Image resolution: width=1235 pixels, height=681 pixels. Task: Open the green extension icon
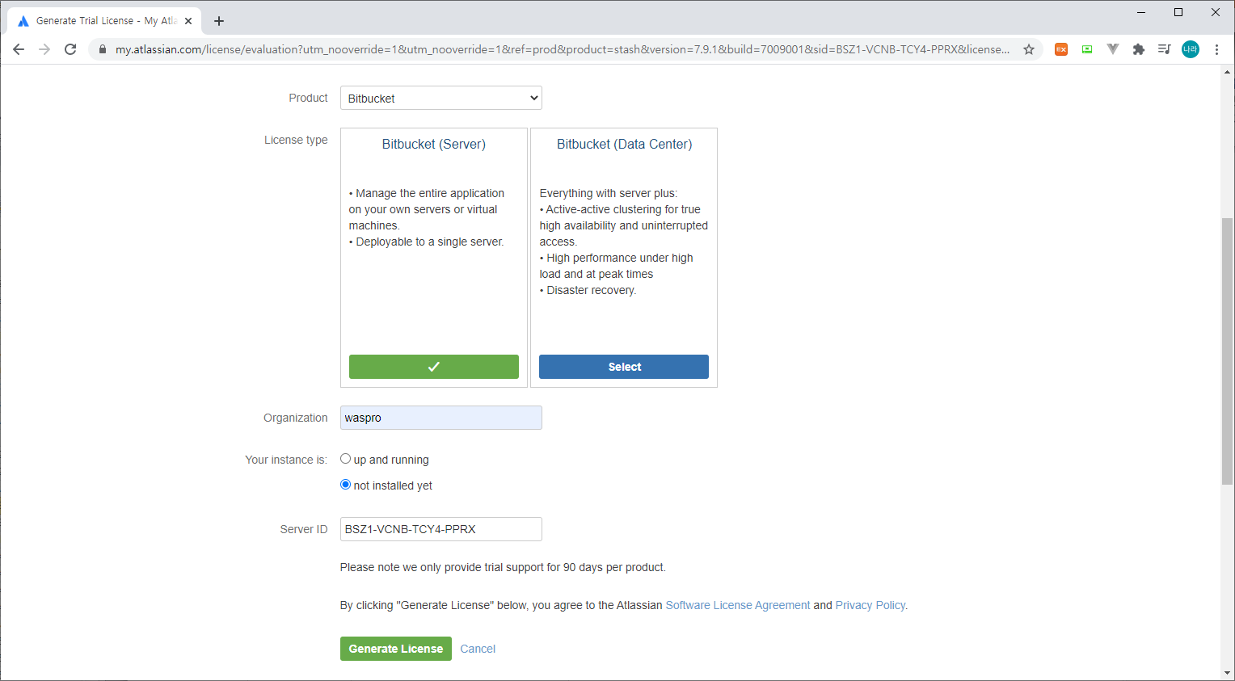point(1087,49)
